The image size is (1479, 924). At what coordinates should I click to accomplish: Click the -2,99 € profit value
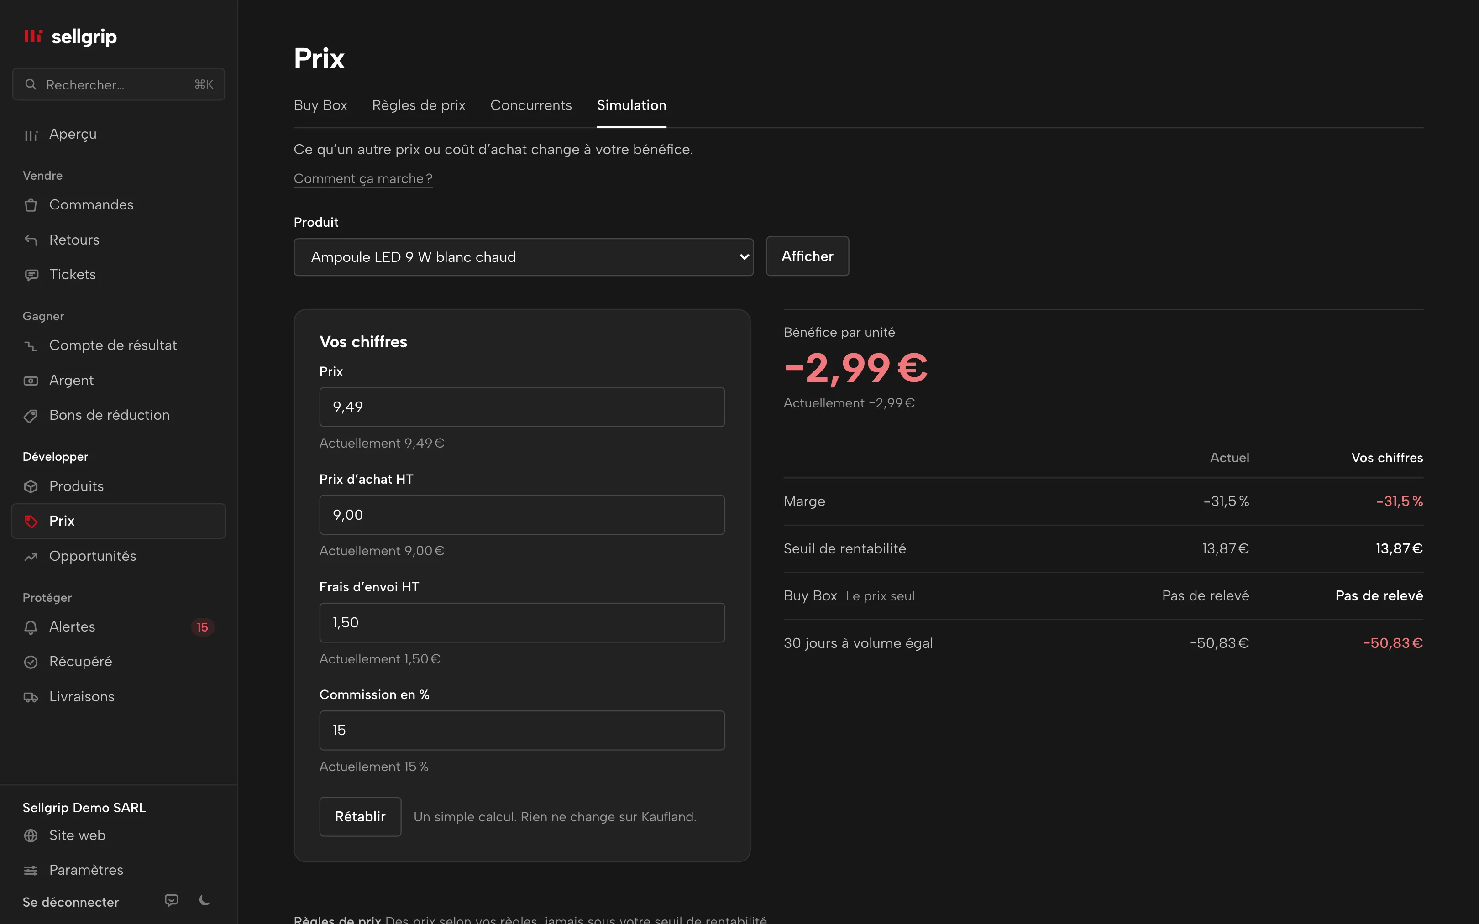tap(855, 368)
